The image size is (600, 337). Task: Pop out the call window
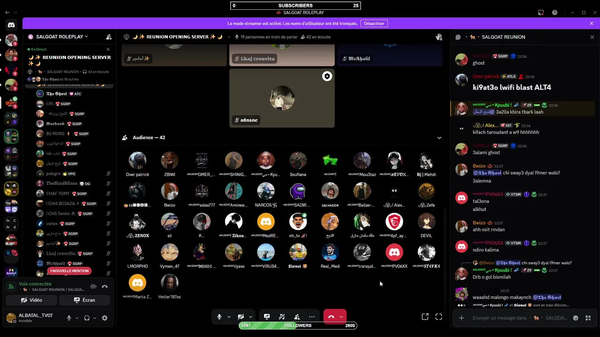[425, 317]
